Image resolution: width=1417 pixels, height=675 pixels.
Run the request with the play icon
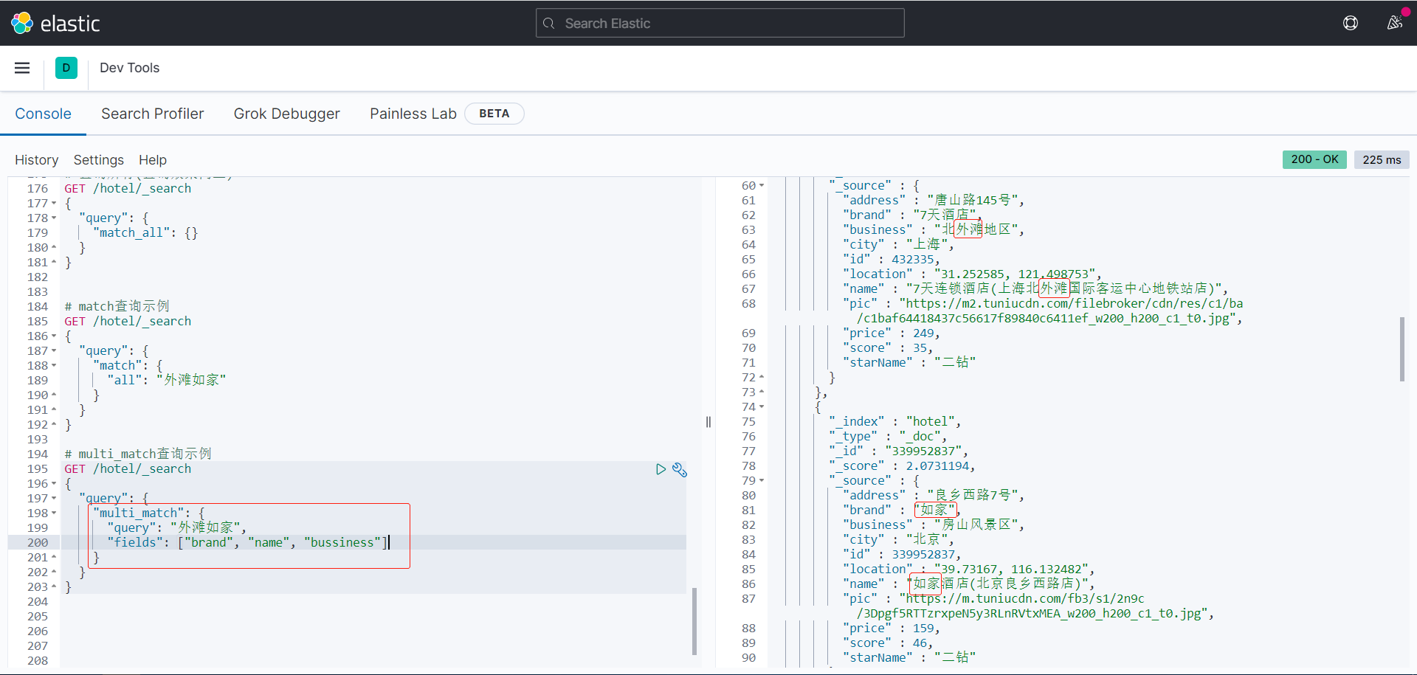coord(661,469)
